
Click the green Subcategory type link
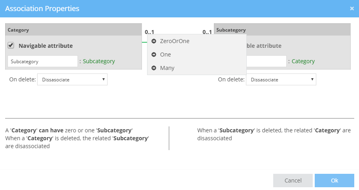(x=99, y=61)
